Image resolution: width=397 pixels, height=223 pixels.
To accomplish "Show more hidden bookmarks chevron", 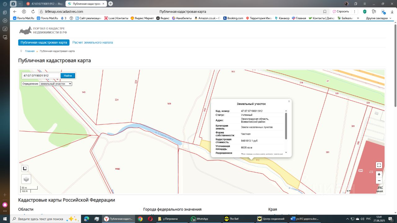I will coord(358,18).
